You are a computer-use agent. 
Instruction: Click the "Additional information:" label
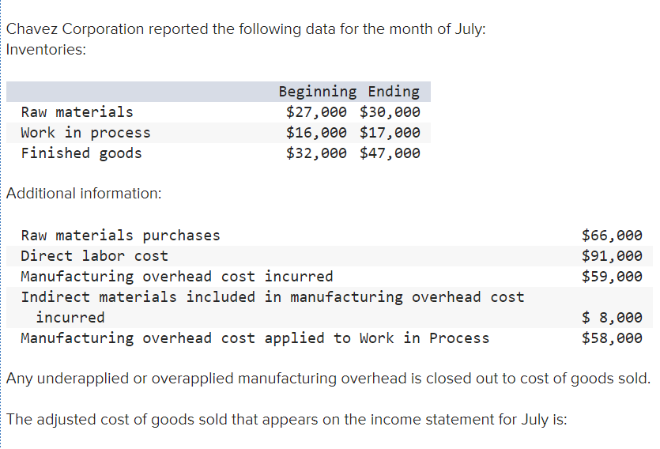click(84, 193)
